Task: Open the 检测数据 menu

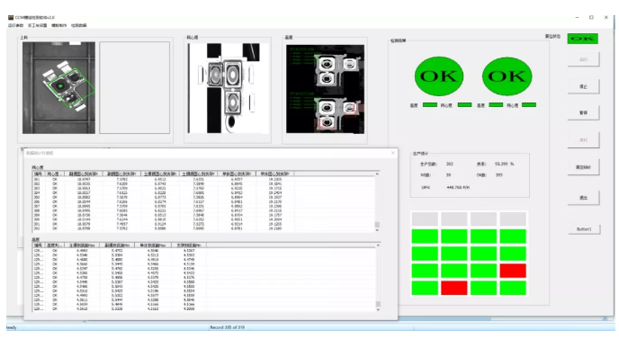Action: tap(79, 25)
